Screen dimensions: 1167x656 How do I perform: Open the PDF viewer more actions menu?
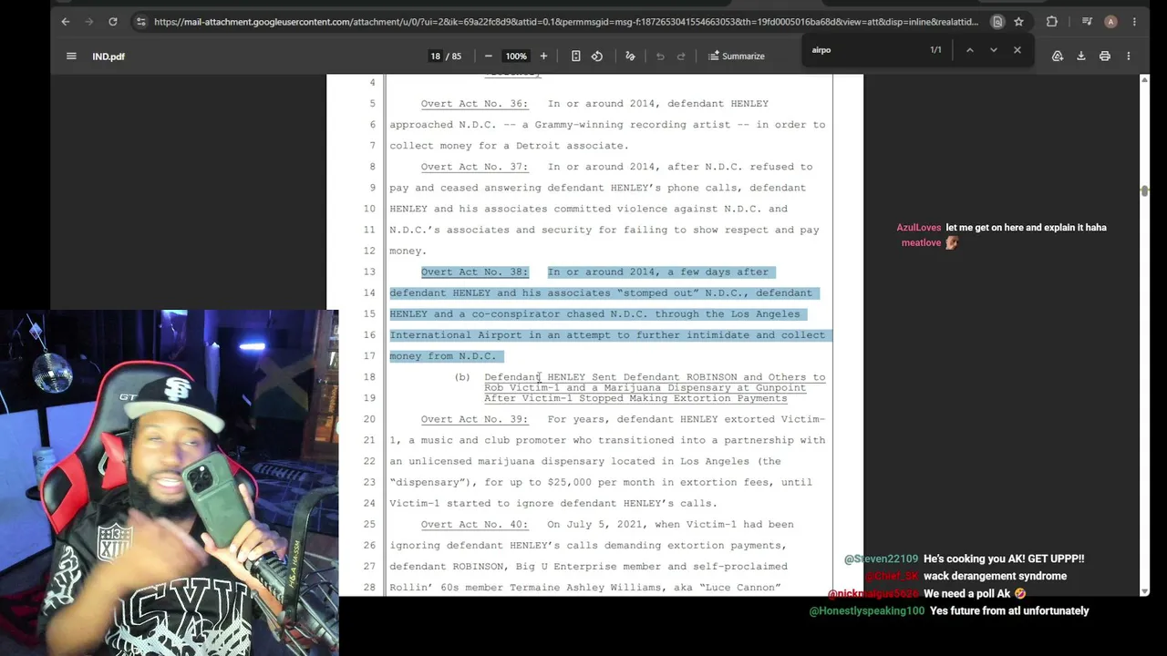1129,56
